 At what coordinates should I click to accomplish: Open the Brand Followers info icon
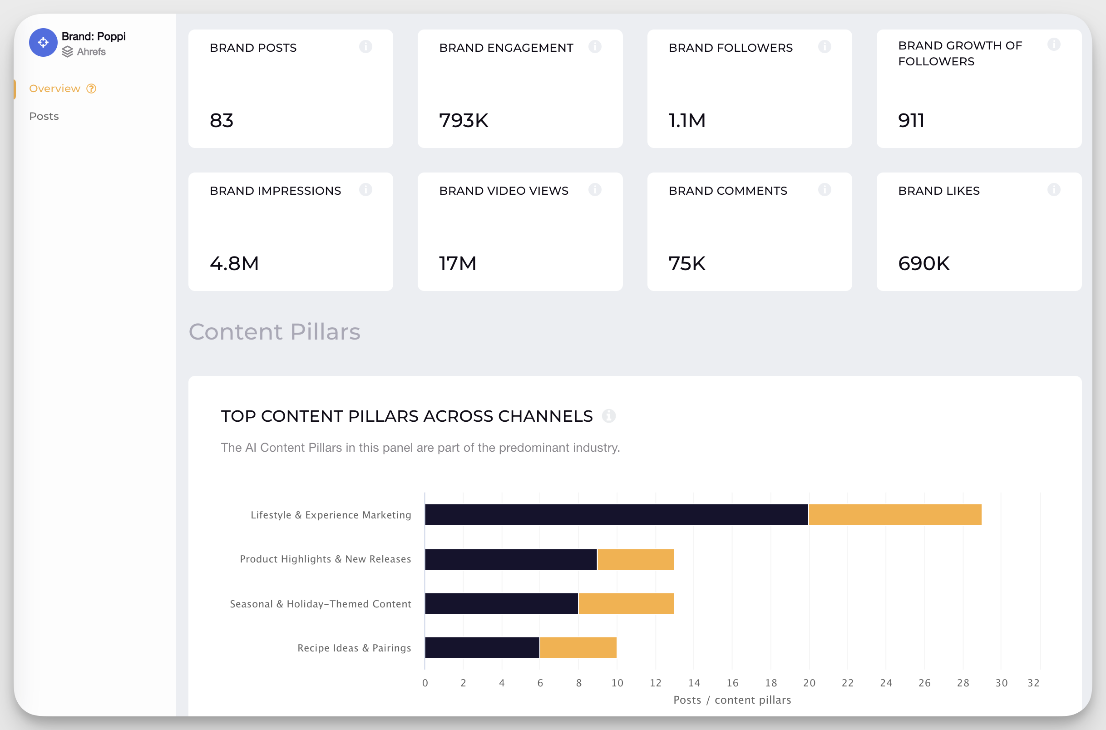point(825,47)
